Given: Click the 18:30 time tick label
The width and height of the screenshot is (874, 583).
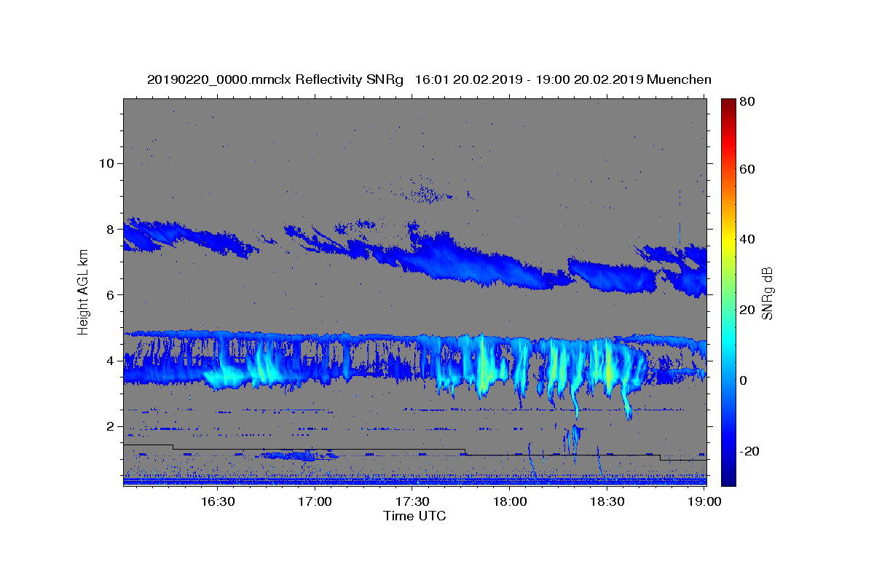Looking at the screenshot, I should (x=607, y=501).
